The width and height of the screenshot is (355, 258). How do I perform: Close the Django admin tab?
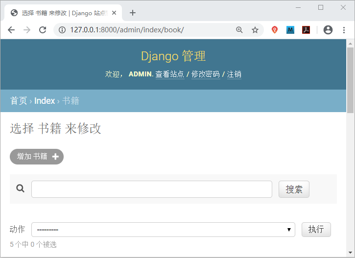[114, 13]
